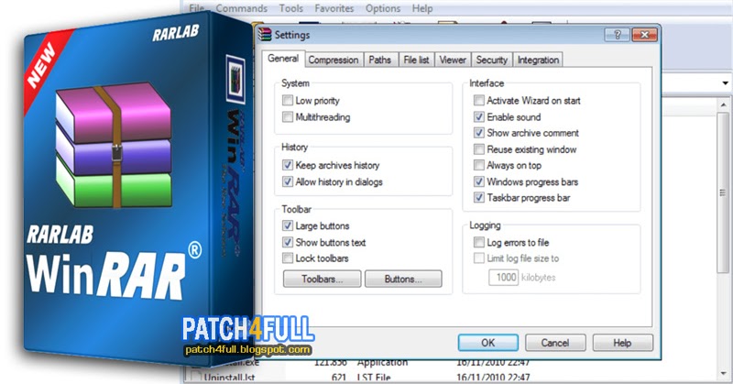Check Activate Wizard on start
Image resolution: width=733 pixels, height=384 pixels.
[x=478, y=100]
